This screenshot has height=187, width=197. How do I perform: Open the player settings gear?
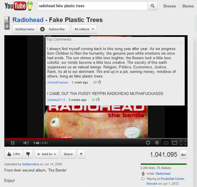(148, 143)
